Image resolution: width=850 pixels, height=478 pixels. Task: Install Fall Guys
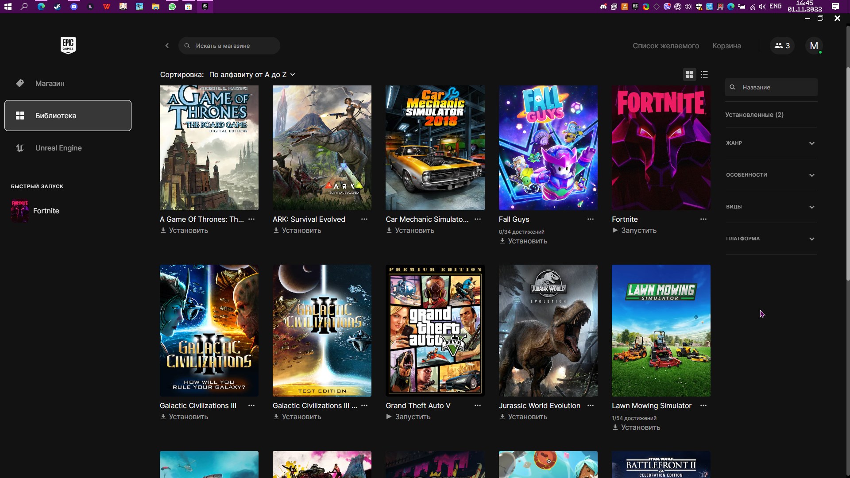click(x=523, y=241)
